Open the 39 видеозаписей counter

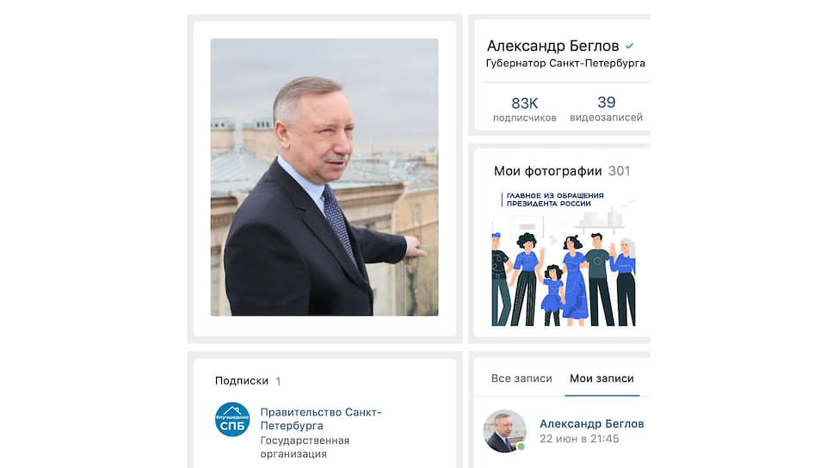(606, 109)
